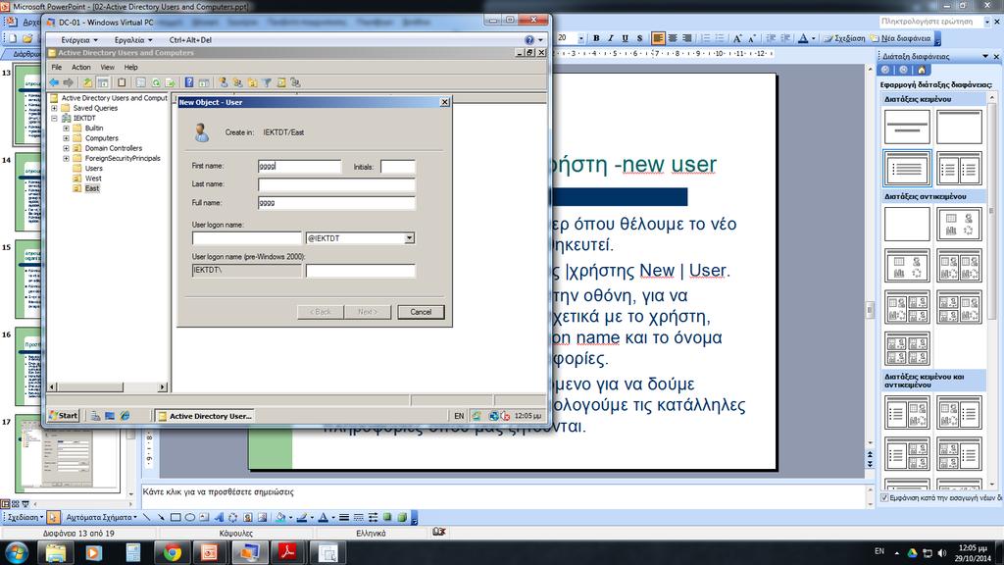1004x565 pixels.
Task: Click the filter funnel icon in Active Directory toolbar
Action: 267,82
